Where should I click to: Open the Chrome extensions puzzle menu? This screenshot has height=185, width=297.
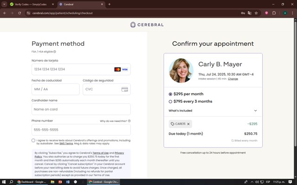click(274, 13)
